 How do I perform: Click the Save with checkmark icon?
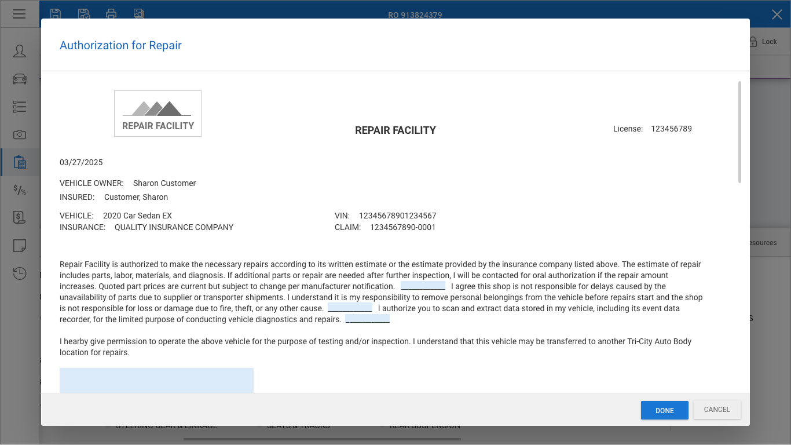coord(83,13)
